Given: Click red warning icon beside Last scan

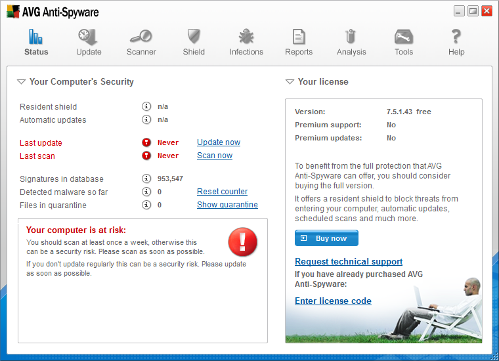Looking at the screenshot, I should [146, 156].
